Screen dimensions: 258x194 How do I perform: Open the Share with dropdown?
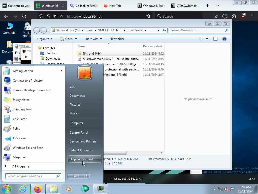click(x=93, y=39)
